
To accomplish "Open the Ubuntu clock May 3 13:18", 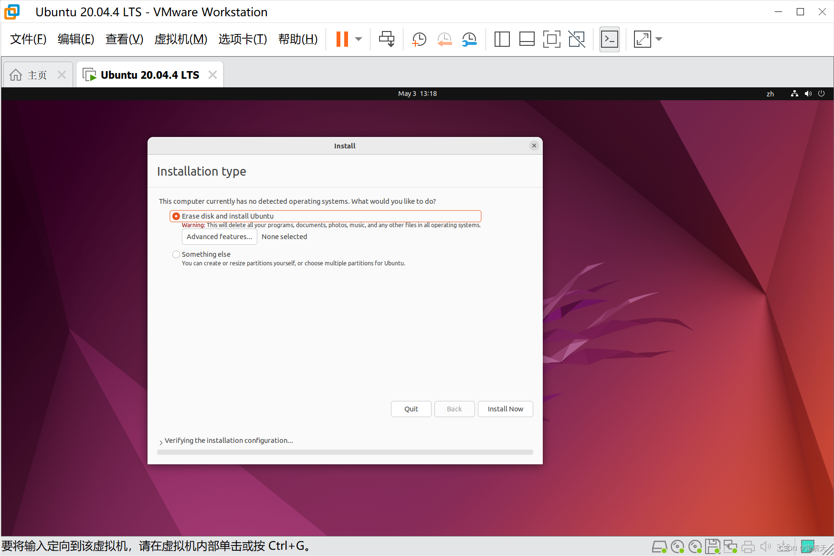I will [x=418, y=94].
